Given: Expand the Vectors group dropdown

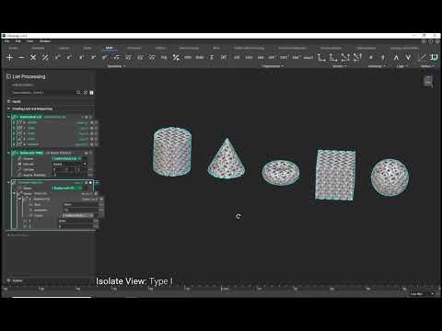Looking at the screenshot, I should [x=339, y=66].
